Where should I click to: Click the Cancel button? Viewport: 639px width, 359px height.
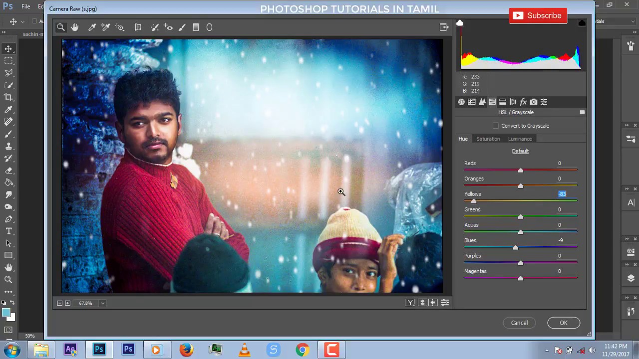click(x=519, y=323)
